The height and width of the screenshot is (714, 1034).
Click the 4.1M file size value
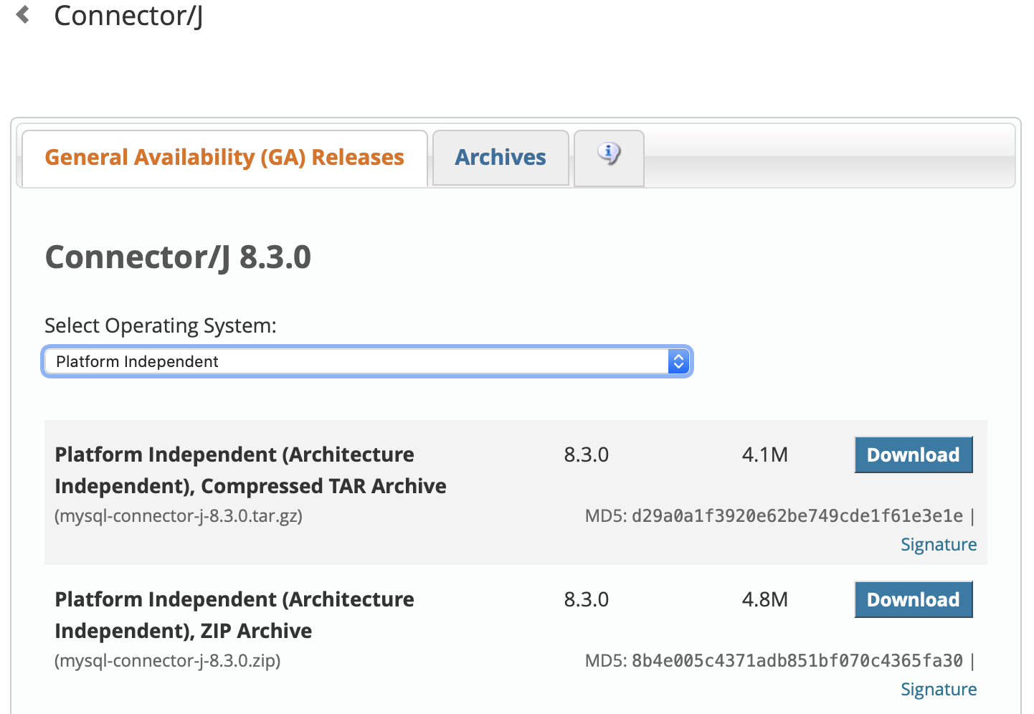pos(764,455)
